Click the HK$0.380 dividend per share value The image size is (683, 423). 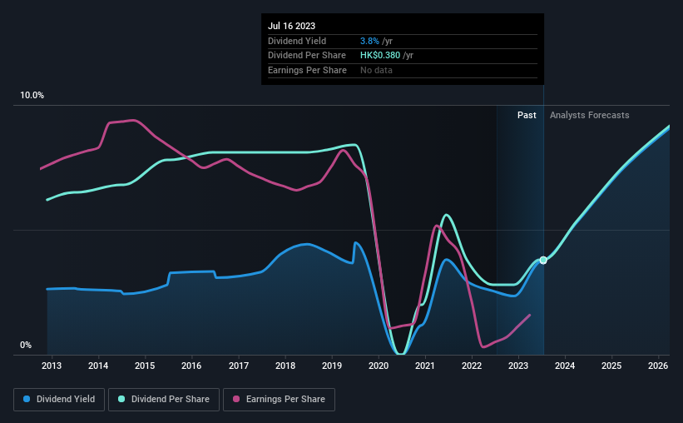(x=380, y=56)
